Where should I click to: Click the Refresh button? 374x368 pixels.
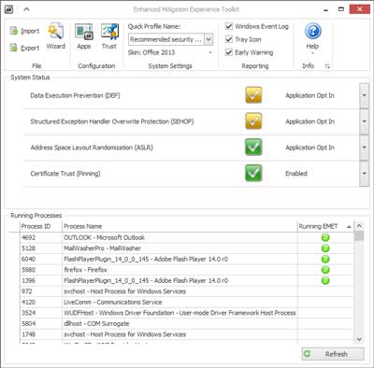(x=333, y=354)
